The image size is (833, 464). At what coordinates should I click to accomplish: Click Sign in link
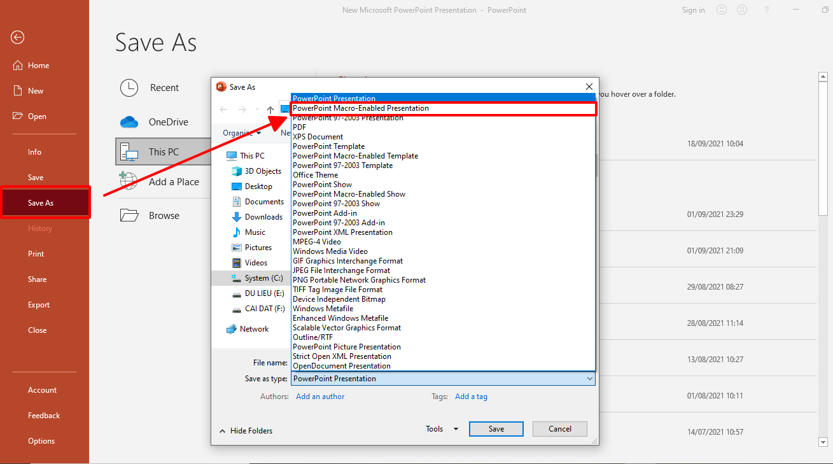pos(693,10)
